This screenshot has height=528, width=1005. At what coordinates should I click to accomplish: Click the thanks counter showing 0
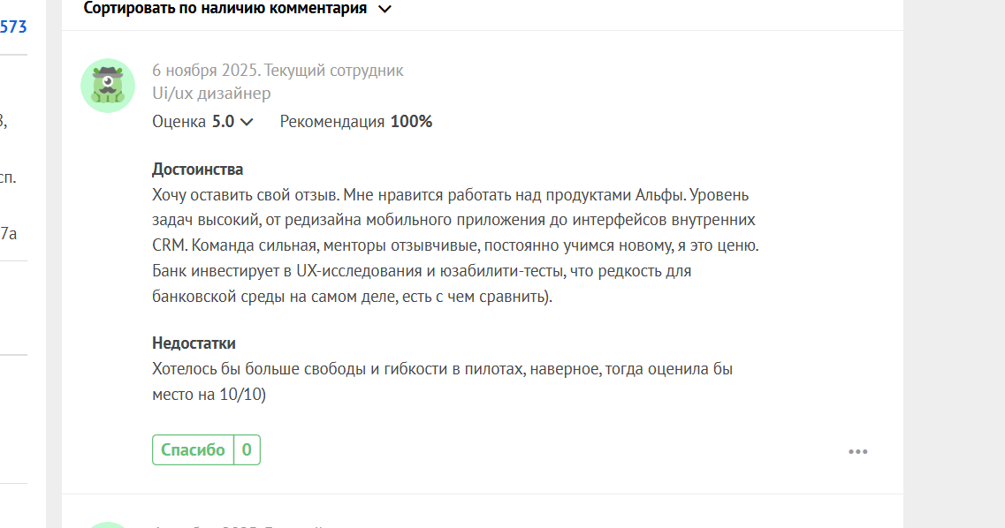(x=247, y=449)
